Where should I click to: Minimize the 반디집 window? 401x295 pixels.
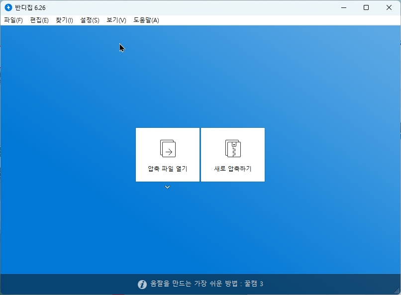click(x=344, y=7)
